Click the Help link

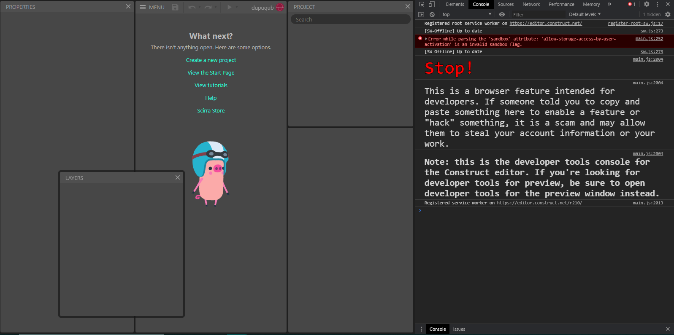click(x=211, y=98)
